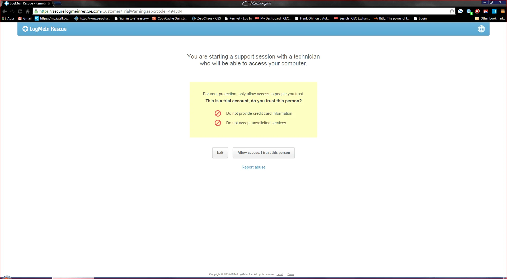
Task: Open the my.iqtell.com bookmark
Action: point(52,18)
